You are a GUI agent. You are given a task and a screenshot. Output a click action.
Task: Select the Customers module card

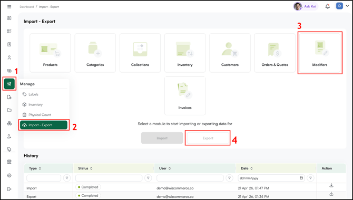230,53
